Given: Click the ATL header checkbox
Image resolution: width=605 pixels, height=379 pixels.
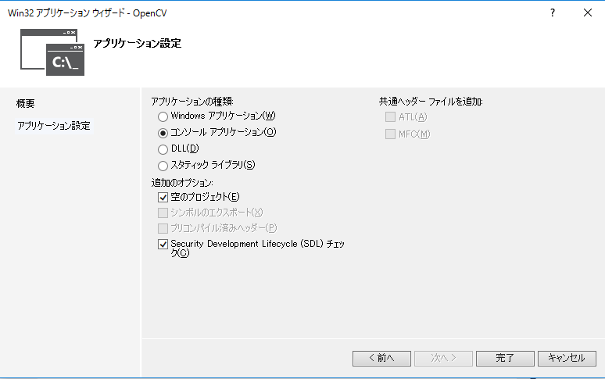Looking at the screenshot, I should [x=391, y=117].
